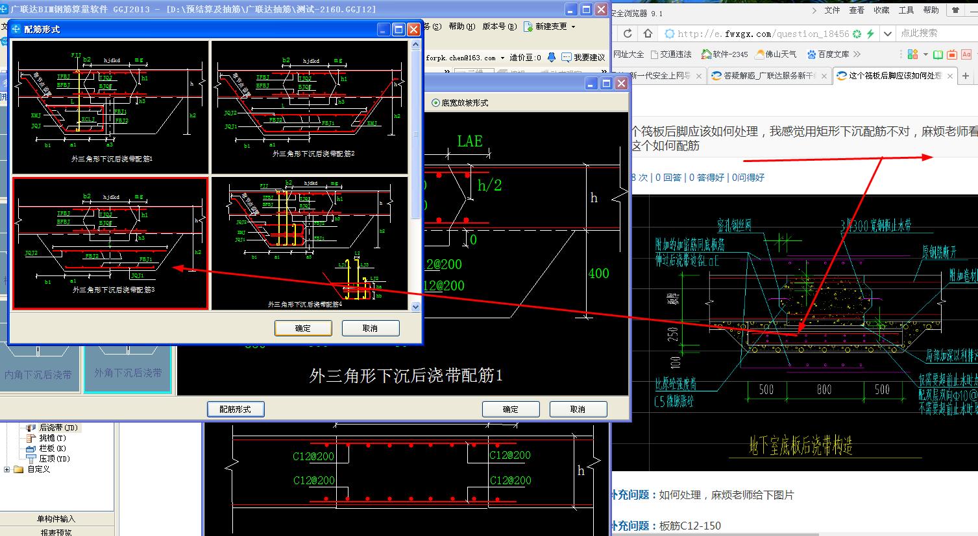Select the 底宽放坡形式 radio option
This screenshot has height=536, width=978.
tap(460, 102)
